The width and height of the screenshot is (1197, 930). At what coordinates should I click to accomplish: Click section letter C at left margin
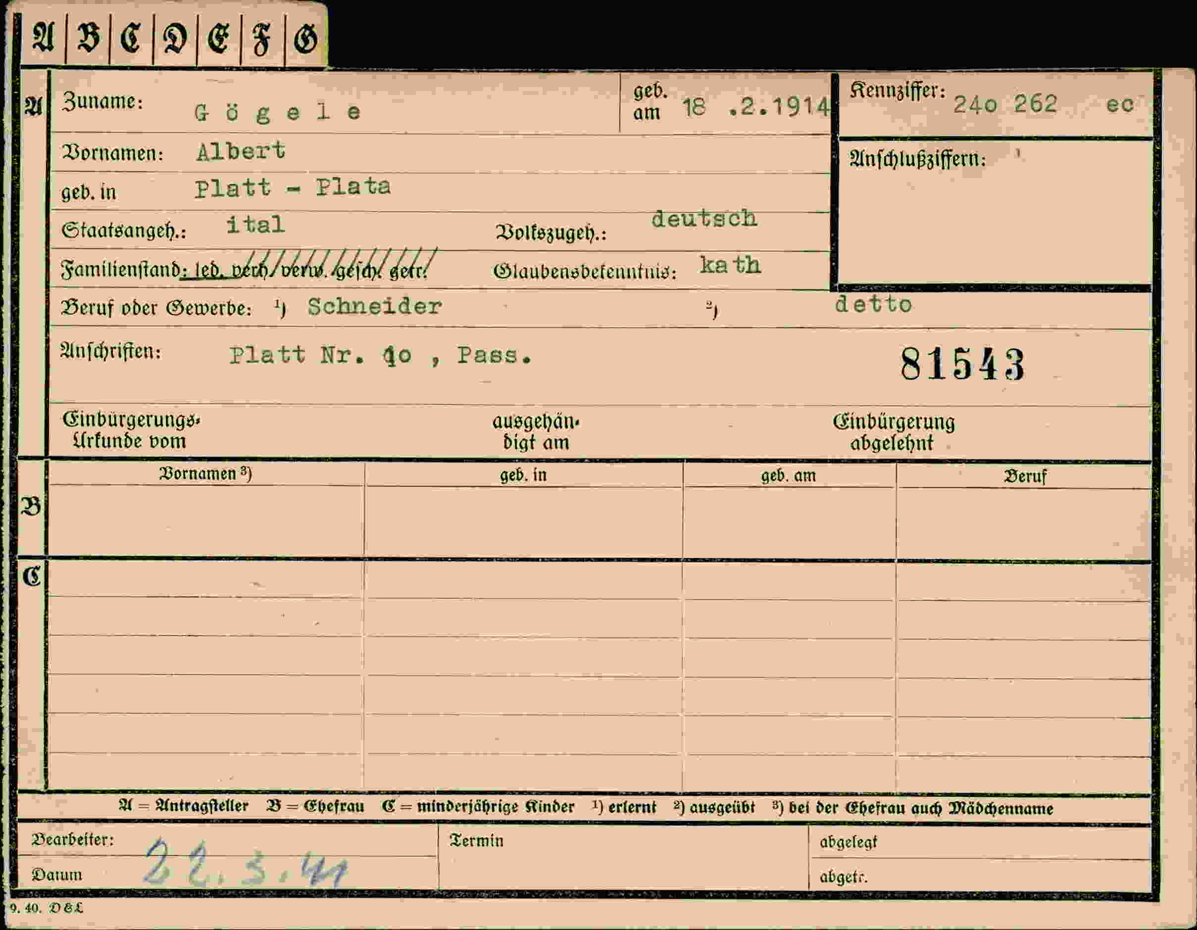pyautogui.click(x=32, y=576)
